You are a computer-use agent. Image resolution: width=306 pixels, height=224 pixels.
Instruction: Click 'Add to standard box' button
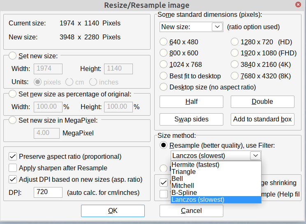click(262, 119)
